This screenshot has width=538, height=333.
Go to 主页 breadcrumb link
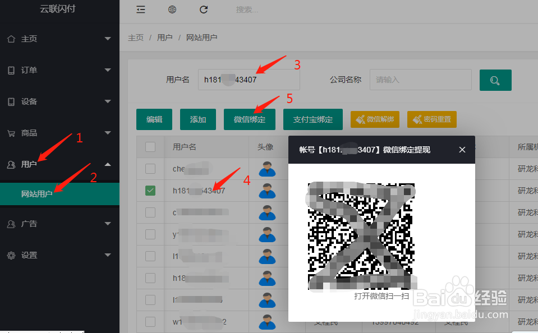(136, 38)
